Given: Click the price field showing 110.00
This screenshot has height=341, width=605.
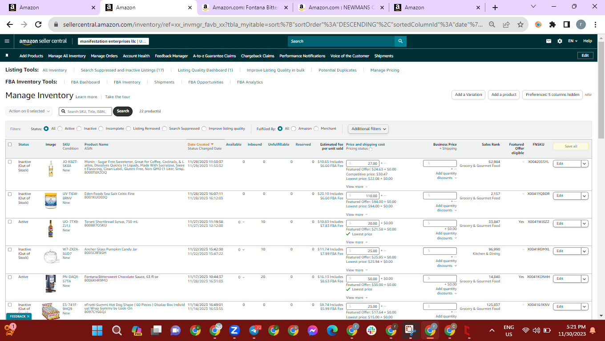Looking at the screenshot, I should 363,195.
